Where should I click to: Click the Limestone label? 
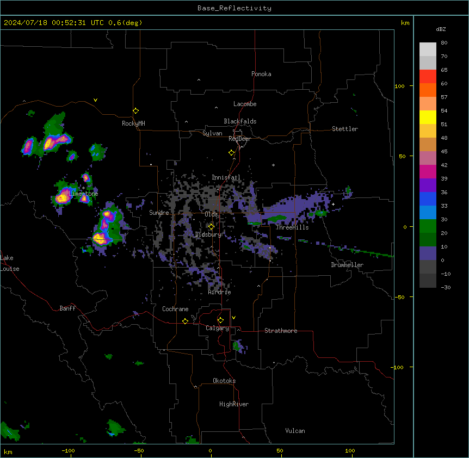pos(83,194)
